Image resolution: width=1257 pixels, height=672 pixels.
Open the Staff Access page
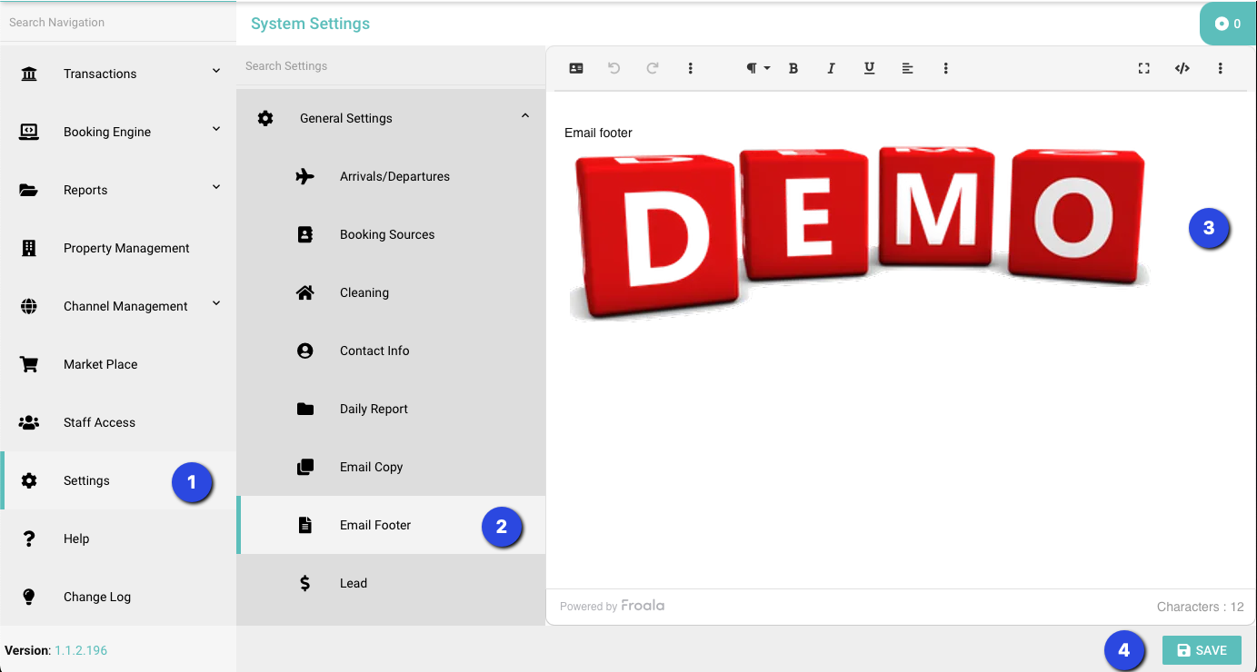[x=99, y=422]
